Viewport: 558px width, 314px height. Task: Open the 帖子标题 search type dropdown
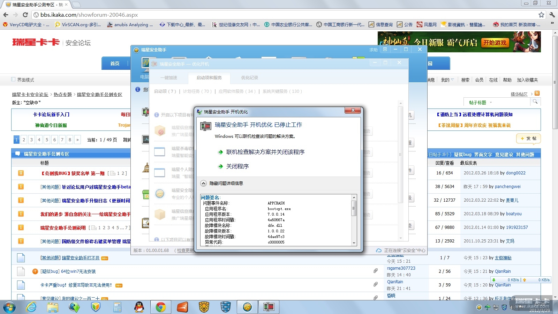click(480, 102)
